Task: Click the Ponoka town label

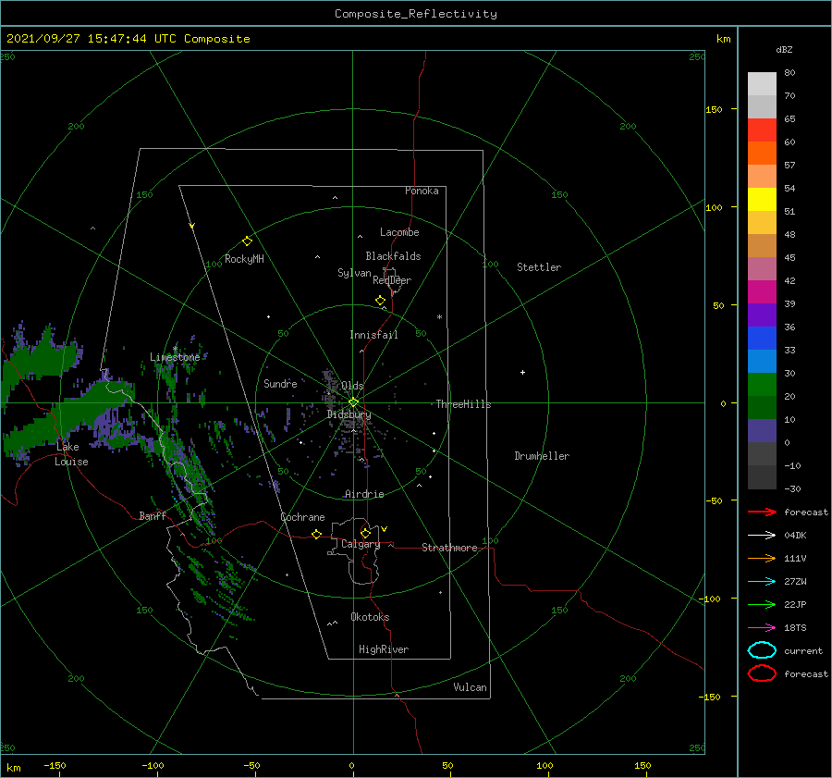Action: (422, 191)
